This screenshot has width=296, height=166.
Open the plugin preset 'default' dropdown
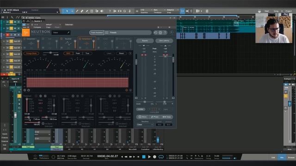[53, 24]
